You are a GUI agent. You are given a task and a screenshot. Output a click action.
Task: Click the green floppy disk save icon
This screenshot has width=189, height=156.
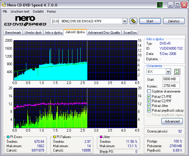click(x=160, y=5)
